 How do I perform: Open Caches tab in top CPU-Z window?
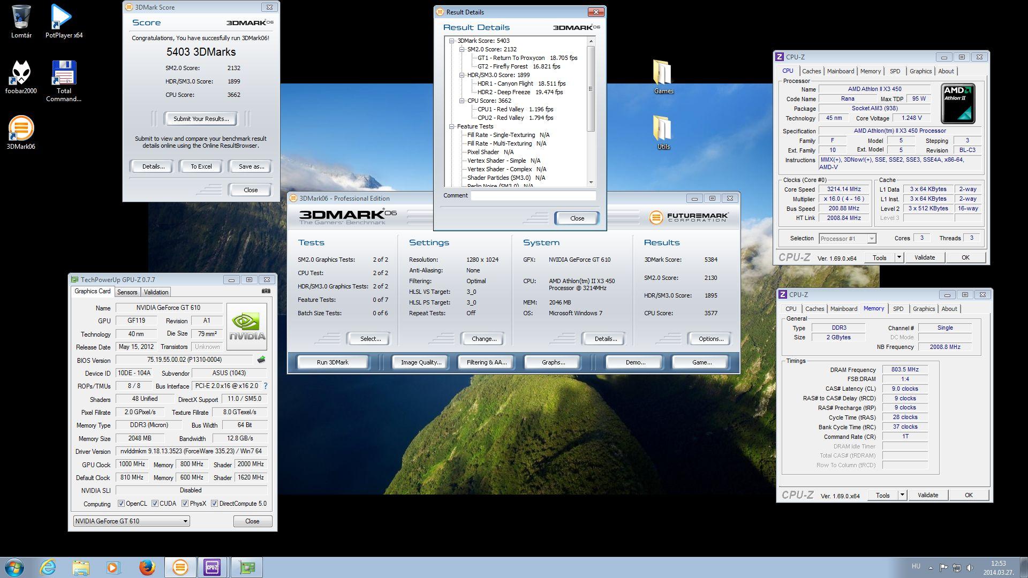(x=811, y=71)
